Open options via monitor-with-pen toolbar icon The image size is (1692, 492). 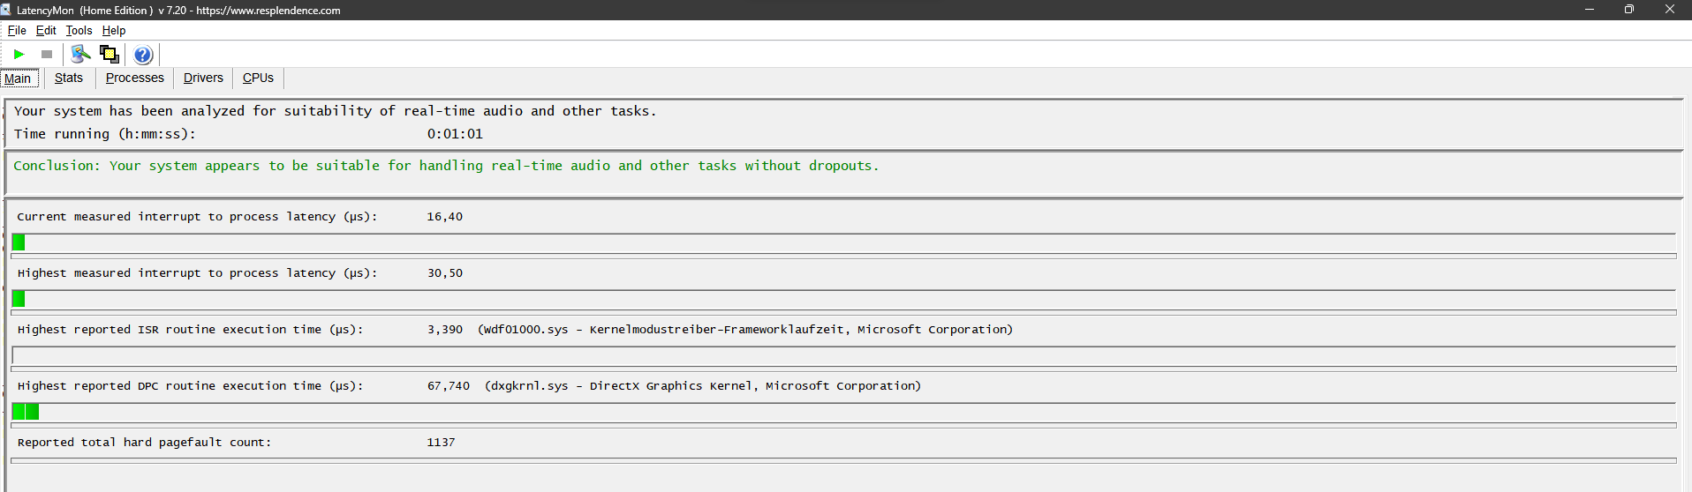point(80,55)
